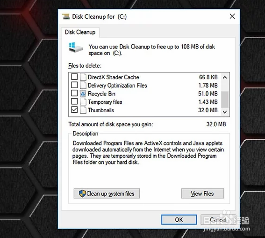Click the Recycle Bin icon in list

pos(83,94)
